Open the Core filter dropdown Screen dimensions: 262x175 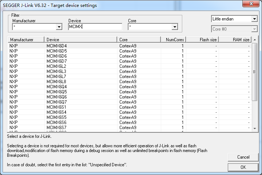tap(175, 27)
